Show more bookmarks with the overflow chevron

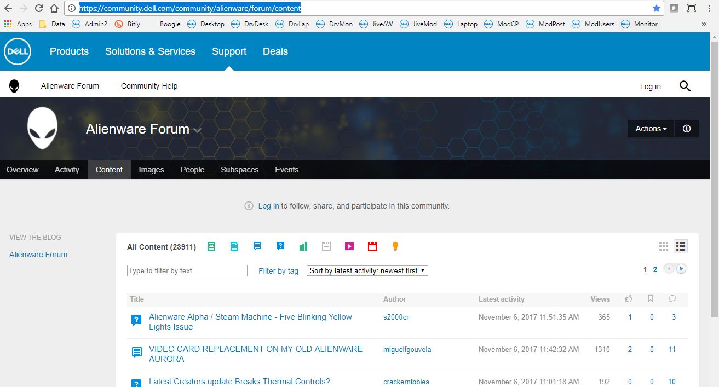coord(704,24)
